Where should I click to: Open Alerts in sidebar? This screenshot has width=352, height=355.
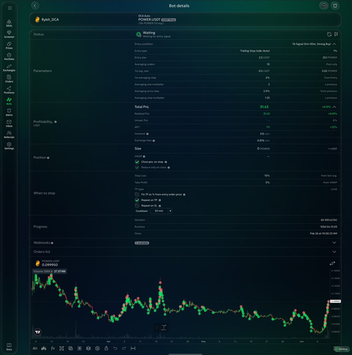click(x=9, y=112)
